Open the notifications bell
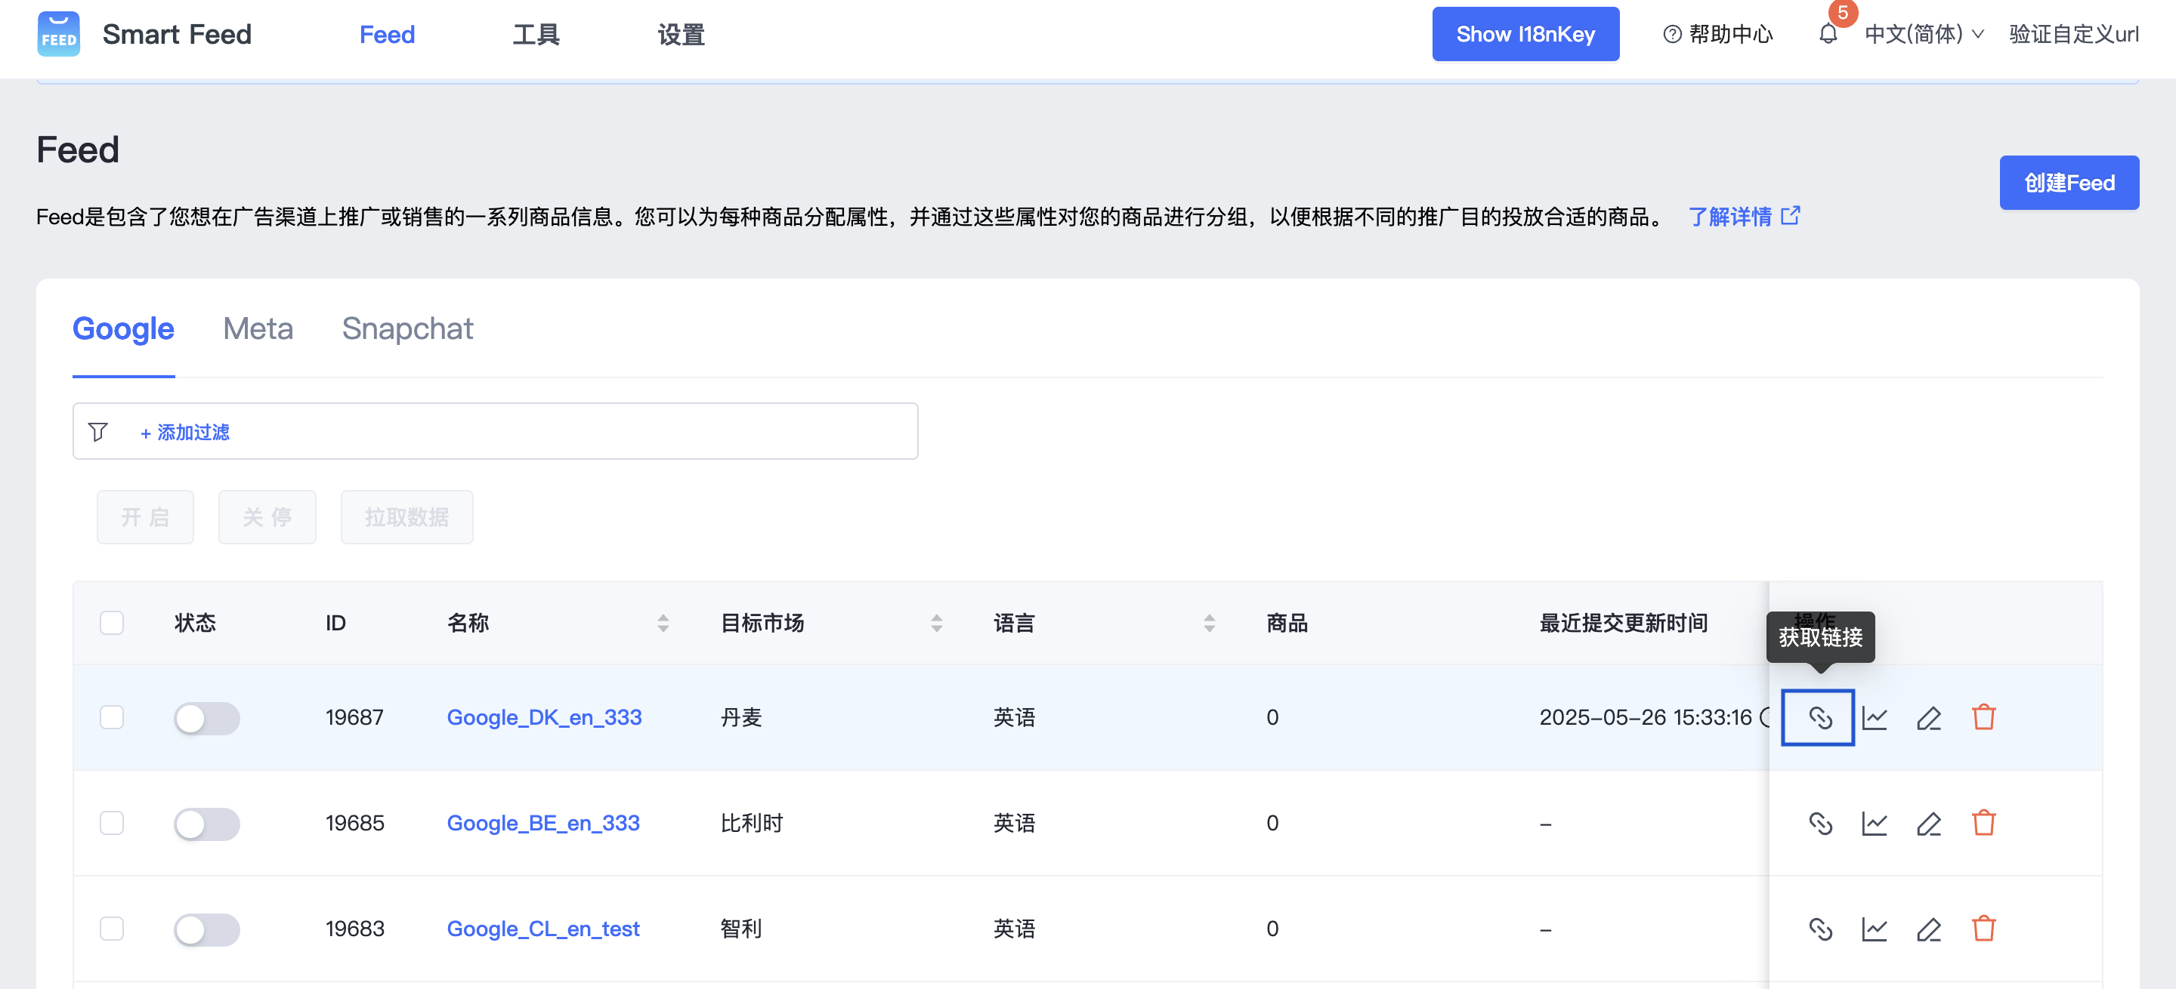 (x=1827, y=35)
